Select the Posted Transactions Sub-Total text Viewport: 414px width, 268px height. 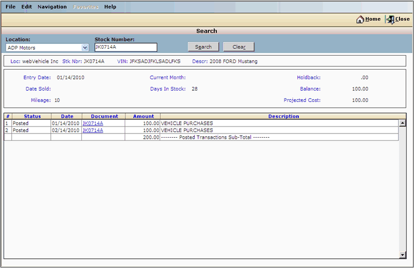215,137
